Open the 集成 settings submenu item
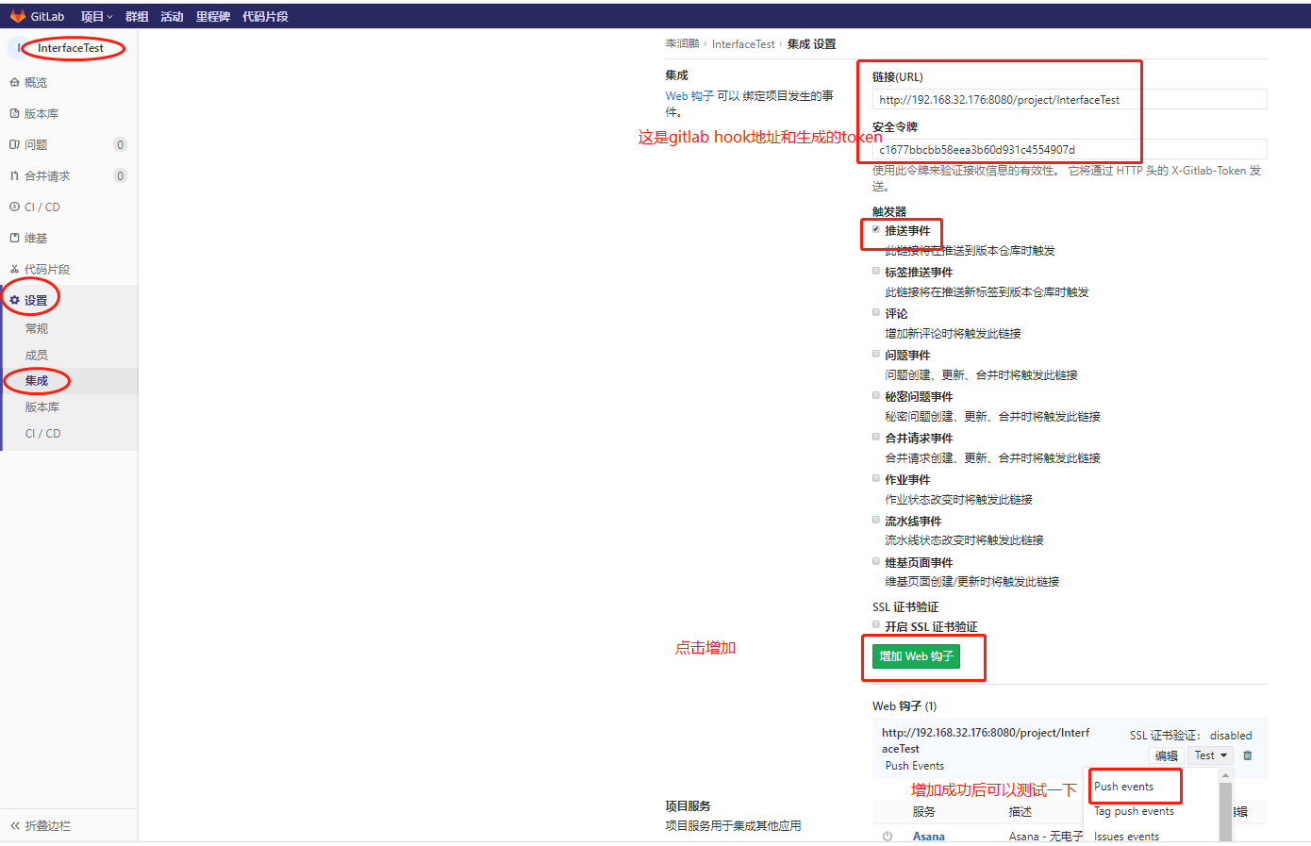This screenshot has width=1311, height=846. [x=37, y=381]
